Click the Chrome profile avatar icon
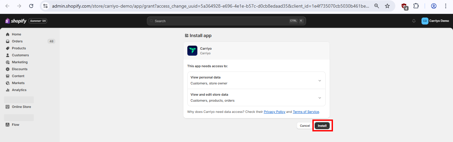This screenshot has width=453, height=142. click(x=434, y=6)
